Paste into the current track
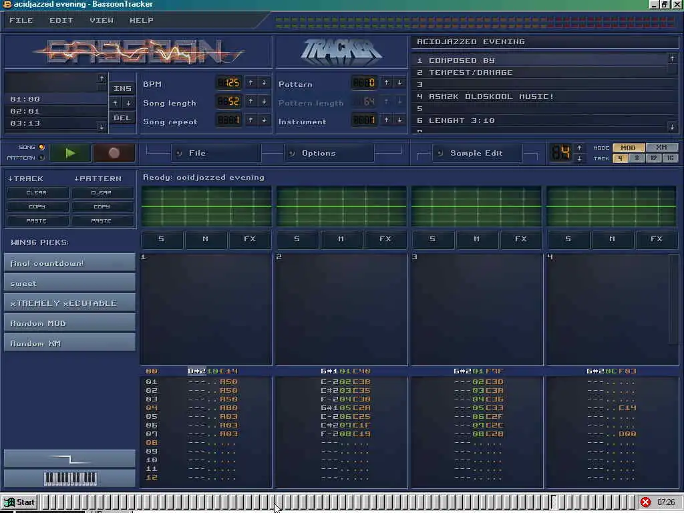 37,221
